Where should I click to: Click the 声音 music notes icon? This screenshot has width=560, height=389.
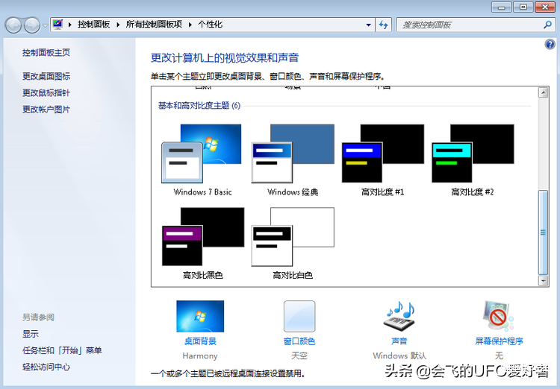coord(399,316)
